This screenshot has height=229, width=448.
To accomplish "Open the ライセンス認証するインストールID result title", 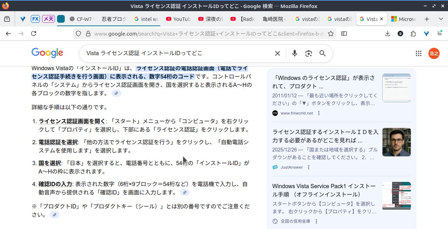I will (325, 136).
